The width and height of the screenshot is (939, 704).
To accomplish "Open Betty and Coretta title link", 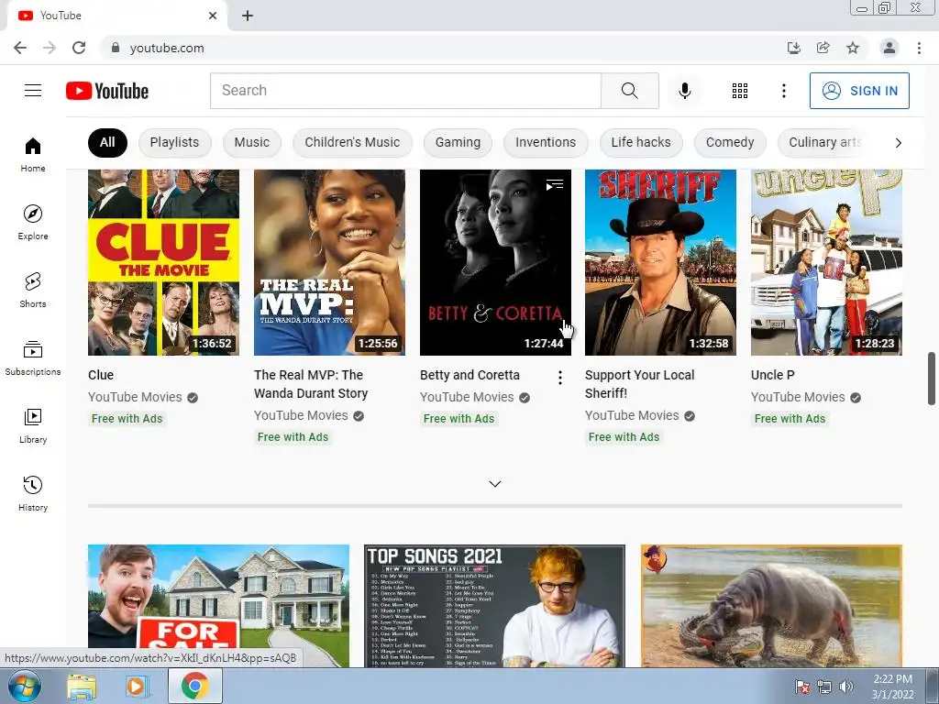I will coord(469,375).
